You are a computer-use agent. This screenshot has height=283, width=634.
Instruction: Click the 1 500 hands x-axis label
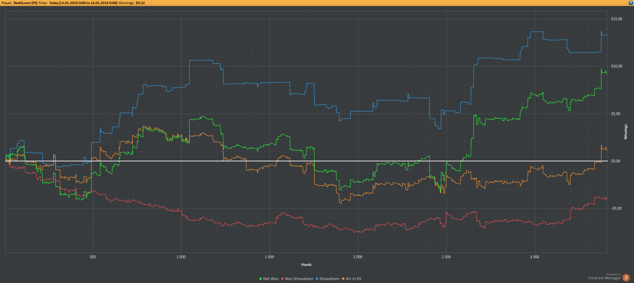click(269, 257)
